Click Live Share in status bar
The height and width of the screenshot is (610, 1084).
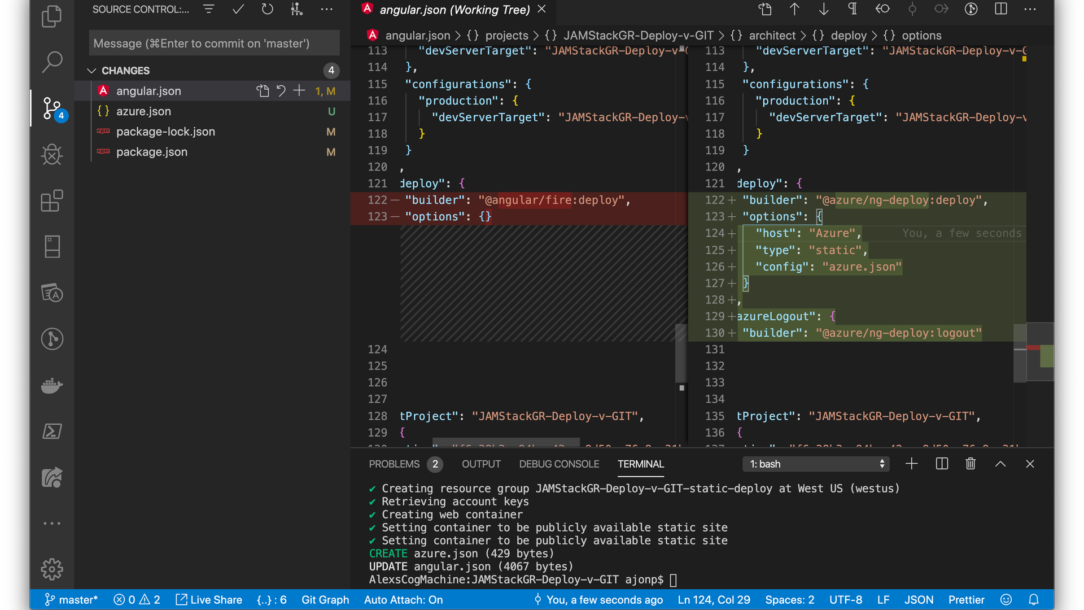click(209, 600)
